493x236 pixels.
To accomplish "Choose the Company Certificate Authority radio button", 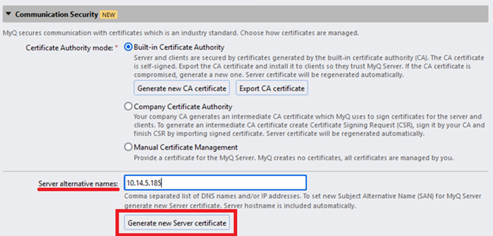I will tap(128, 107).
